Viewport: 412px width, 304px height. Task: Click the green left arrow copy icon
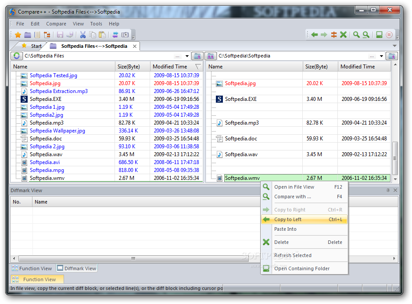pyautogui.click(x=314, y=35)
